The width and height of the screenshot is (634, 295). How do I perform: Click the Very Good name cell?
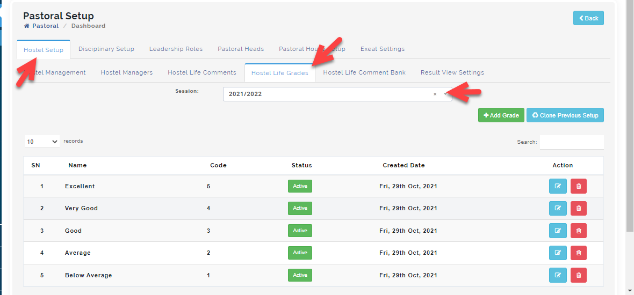81,208
